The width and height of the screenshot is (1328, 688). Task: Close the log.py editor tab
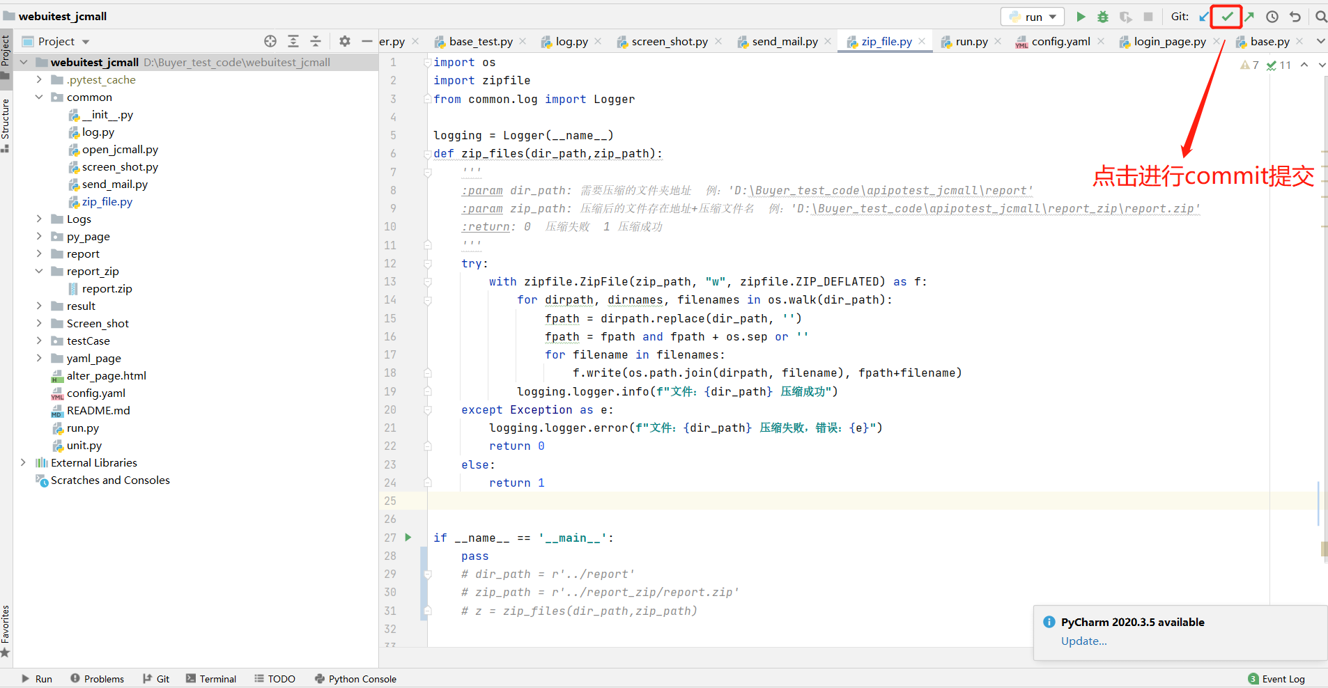click(x=598, y=41)
